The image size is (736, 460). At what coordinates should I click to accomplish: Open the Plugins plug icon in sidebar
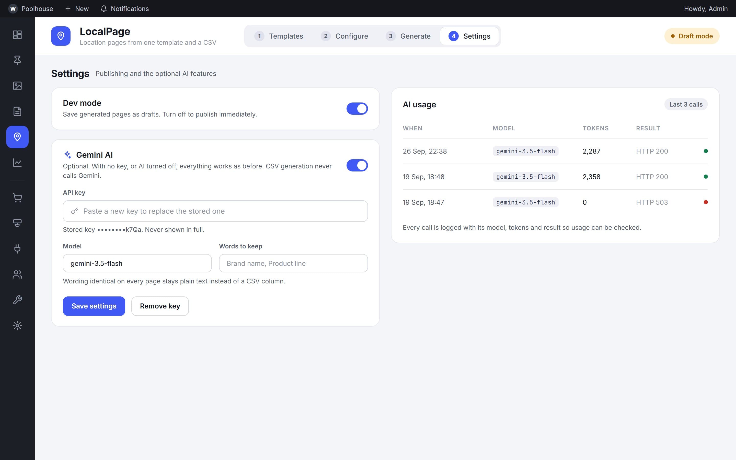(x=17, y=249)
